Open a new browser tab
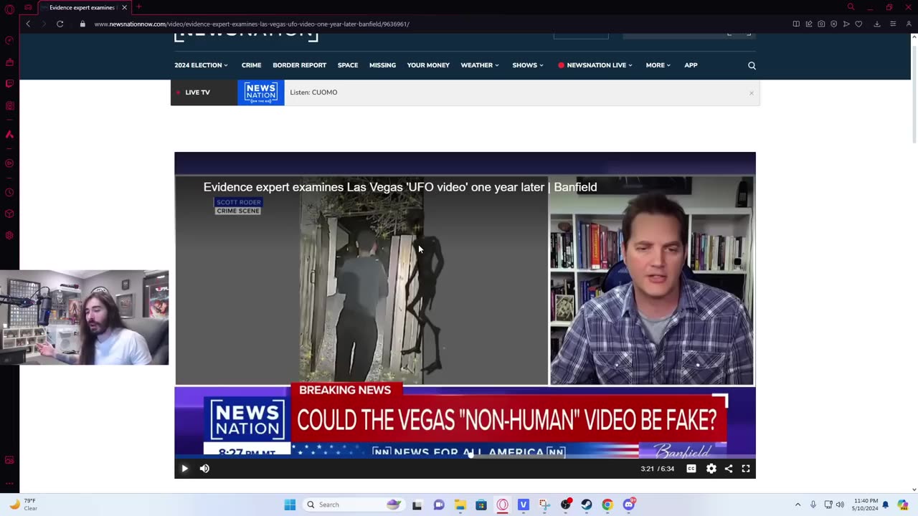 coord(138,7)
